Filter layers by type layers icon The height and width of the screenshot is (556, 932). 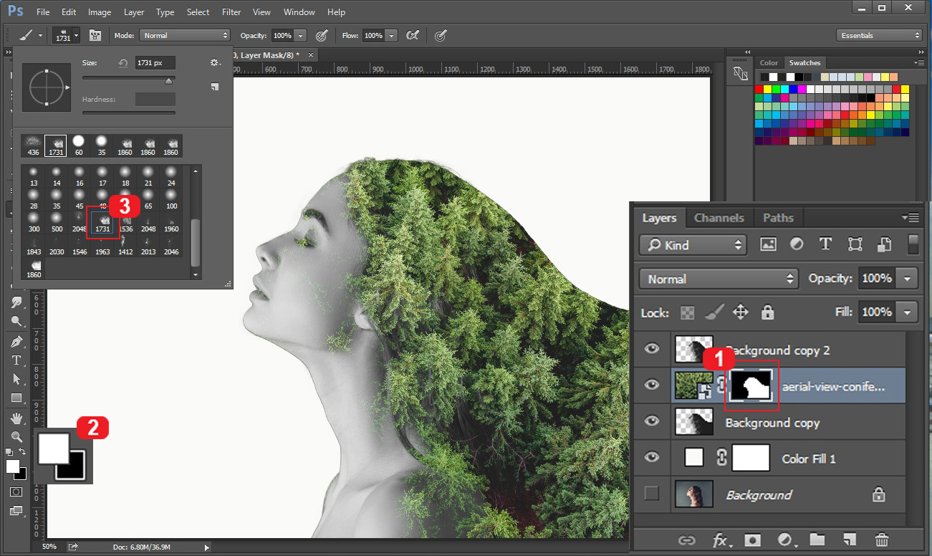point(825,244)
